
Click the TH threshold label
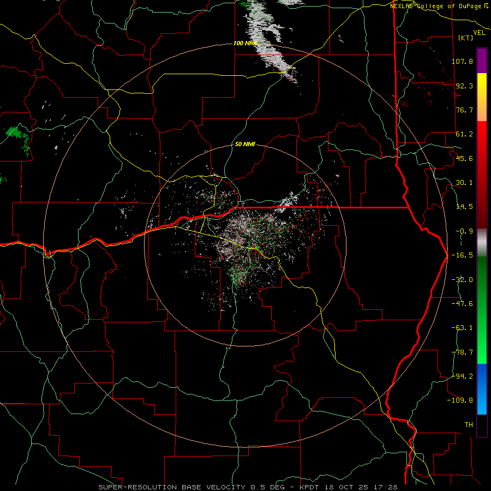point(469,425)
